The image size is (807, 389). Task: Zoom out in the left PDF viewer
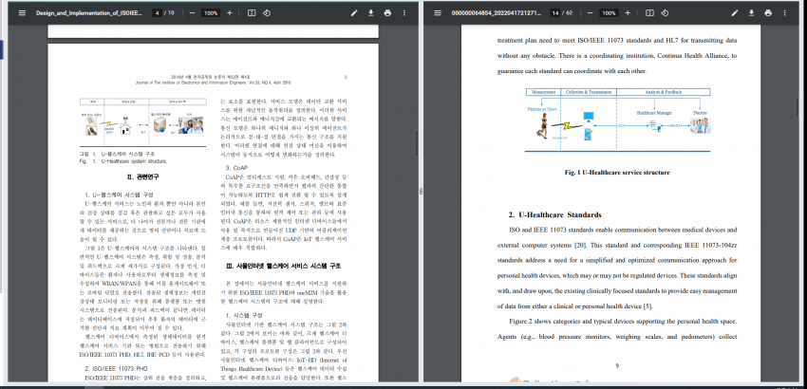coord(192,13)
